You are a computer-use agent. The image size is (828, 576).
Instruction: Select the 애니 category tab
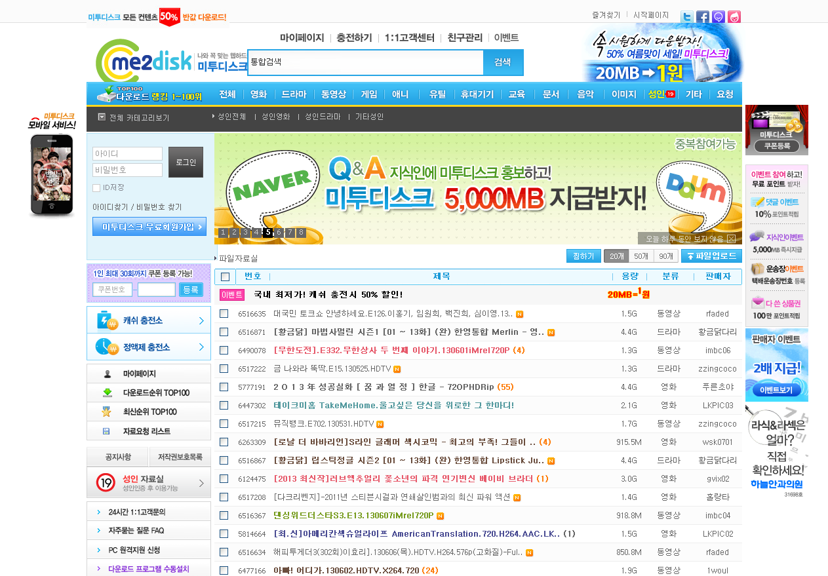(401, 94)
